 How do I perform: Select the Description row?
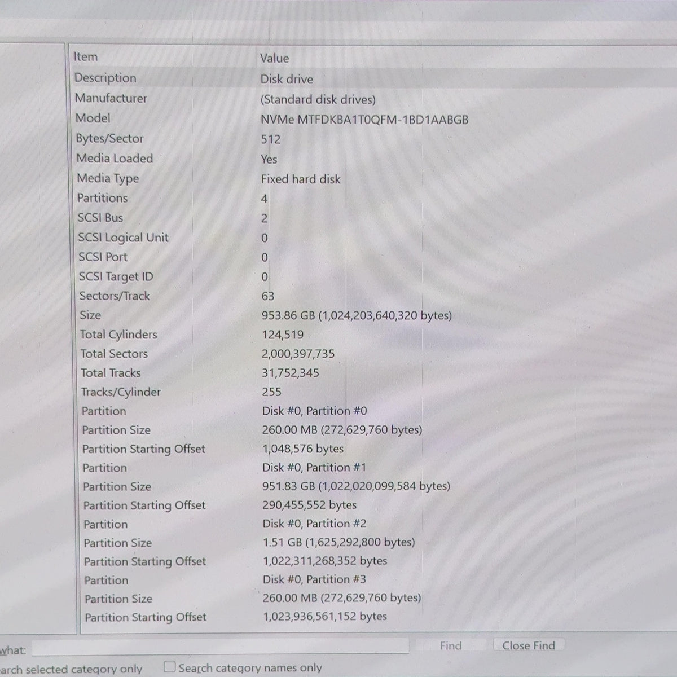tap(373, 78)
